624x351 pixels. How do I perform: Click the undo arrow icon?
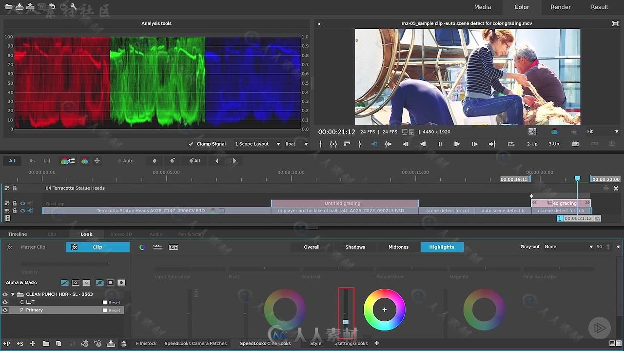[x=52, y=7]
